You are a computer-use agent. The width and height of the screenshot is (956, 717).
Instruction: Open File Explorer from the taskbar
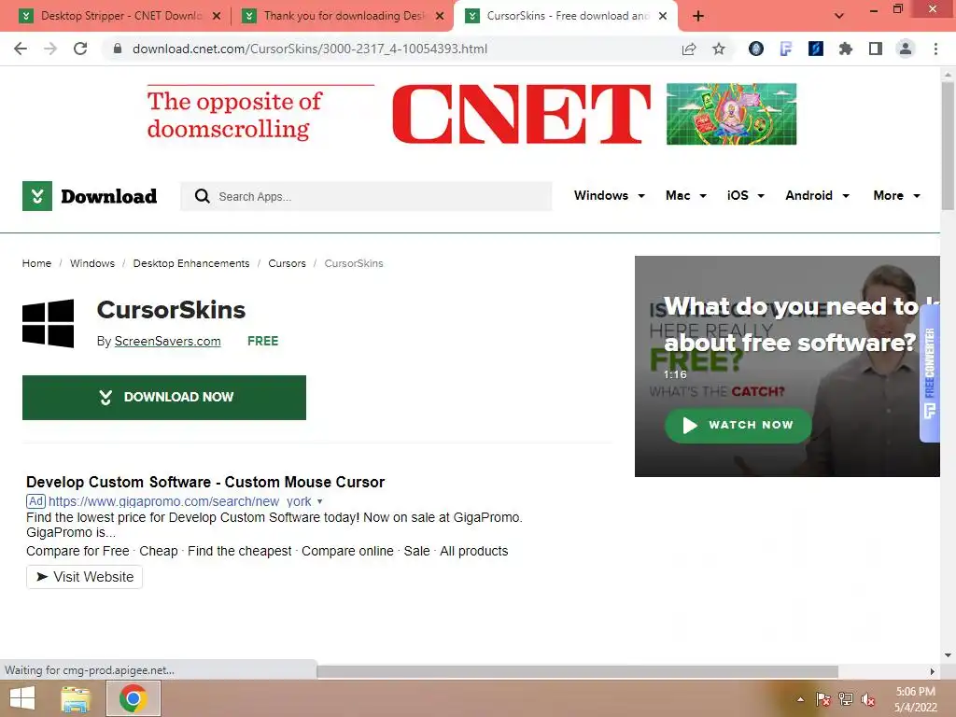point(75,698)
